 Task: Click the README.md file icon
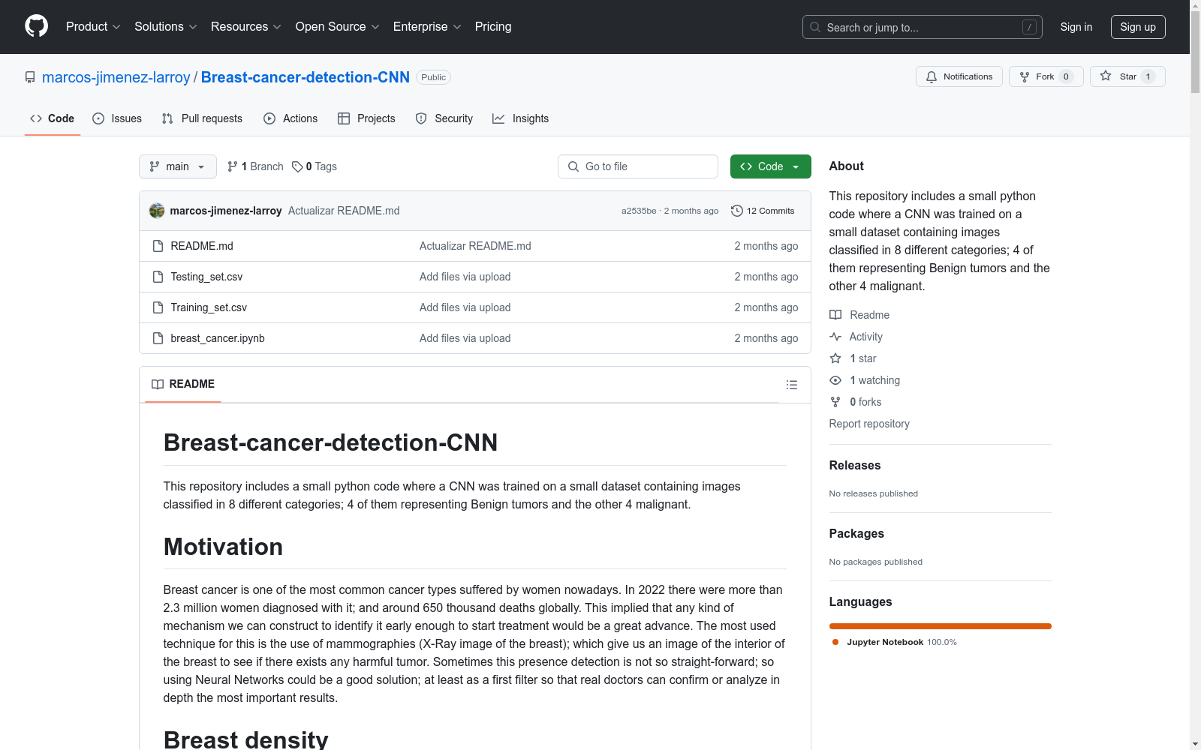158,246
